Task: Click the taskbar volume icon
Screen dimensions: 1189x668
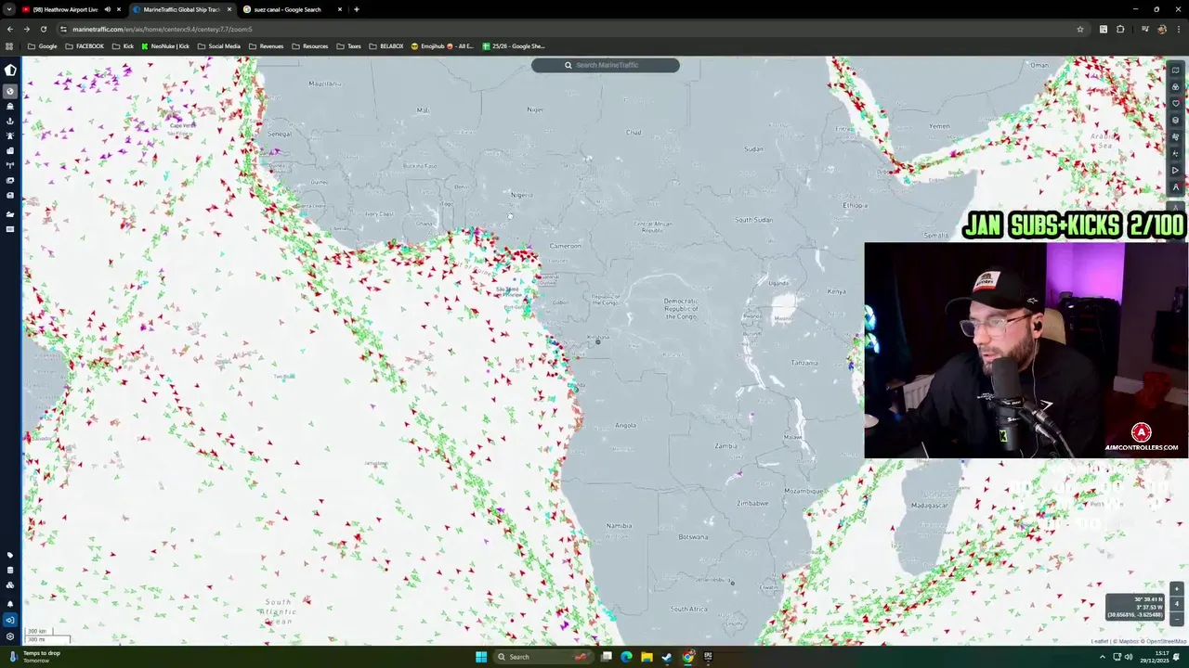Action: [x=1129, y=657]
